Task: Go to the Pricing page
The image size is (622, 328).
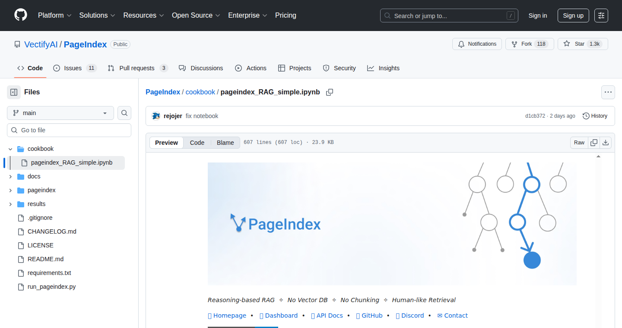Action: click(x=286, y=15)
